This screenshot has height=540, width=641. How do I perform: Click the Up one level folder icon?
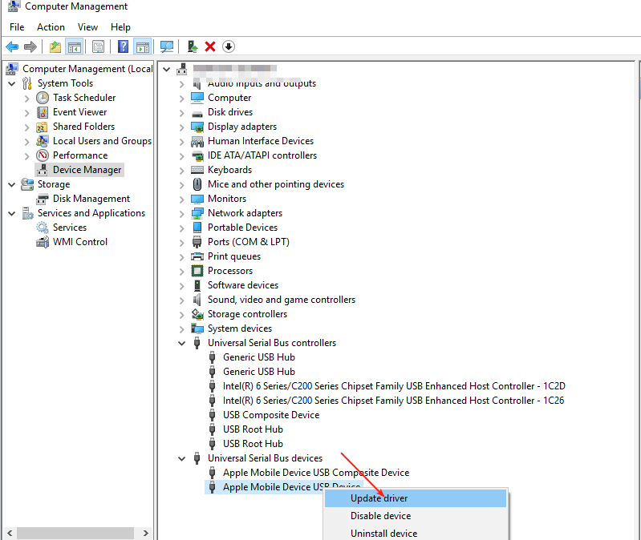(x=55, y=47)
